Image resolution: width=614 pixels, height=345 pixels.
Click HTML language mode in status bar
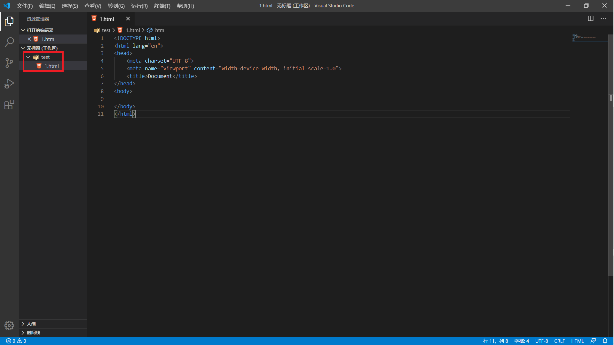577,341
